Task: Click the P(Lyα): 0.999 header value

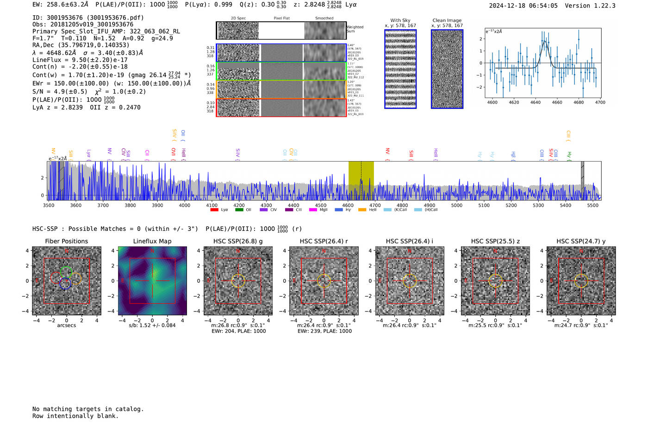Action: click(x=209, y=5)
